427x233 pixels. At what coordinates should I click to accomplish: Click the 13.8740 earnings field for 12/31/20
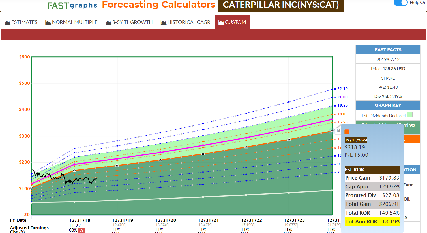[162, 225]
